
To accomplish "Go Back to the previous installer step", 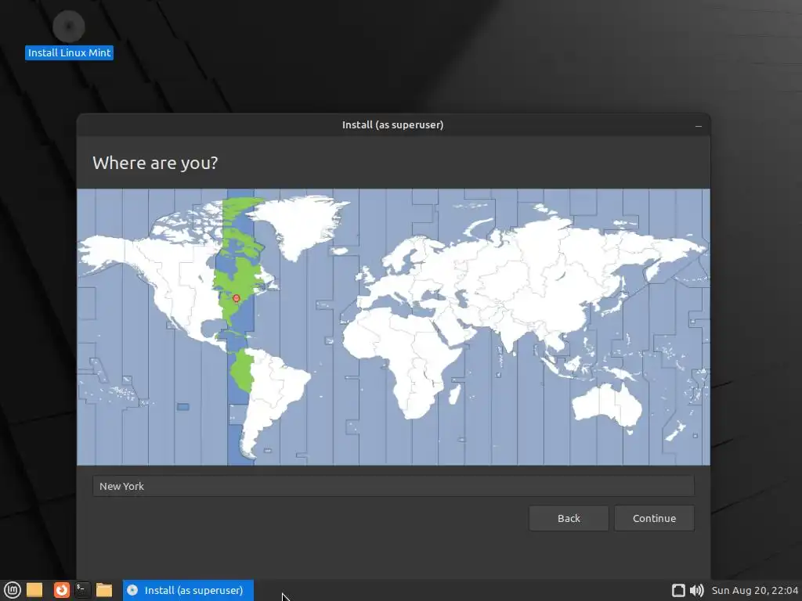I will click(x=569, y=518).
